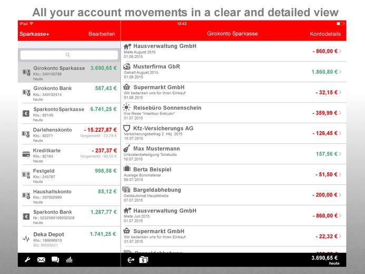The width and height of the screenshot is (365, 274).
Task: Tap the 6.741,25 € balance
Action: tap(103, 109)
